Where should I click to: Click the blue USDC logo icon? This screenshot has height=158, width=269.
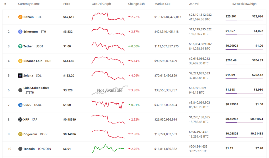20,105
